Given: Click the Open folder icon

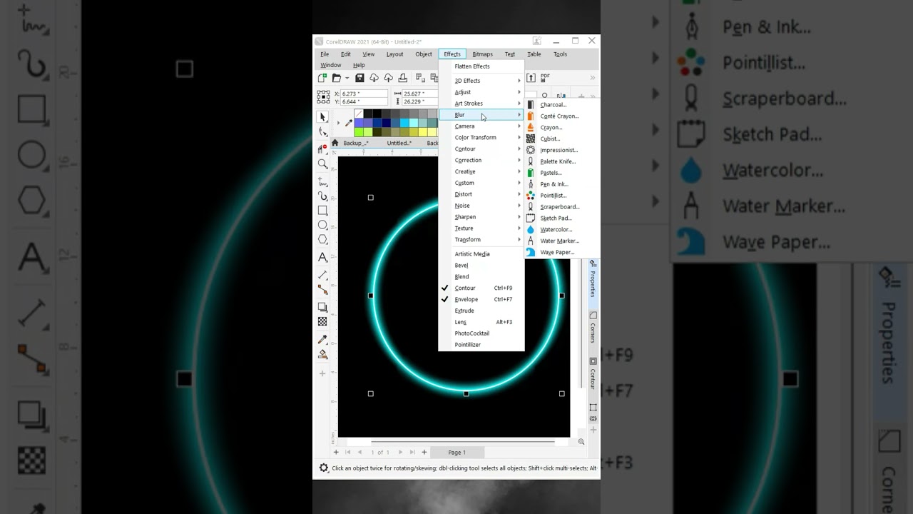Looking at the screenshot, I should pyautogui.click(x=336, y=78).
